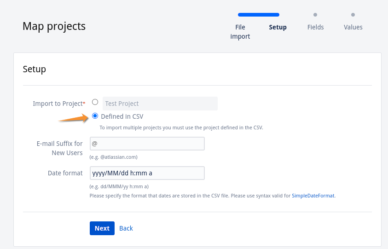Jump to the File import step
The width and height of the screenshot is (388, 249).
[x=240, y=32]
